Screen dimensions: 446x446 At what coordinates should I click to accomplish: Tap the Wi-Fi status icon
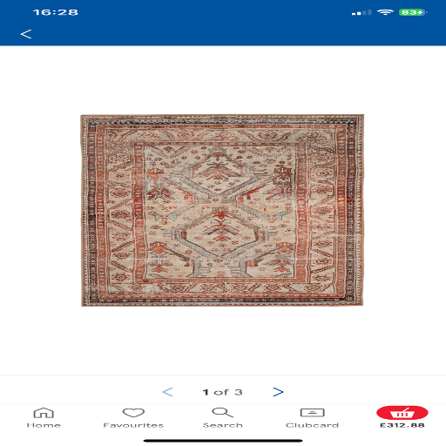coord(385,12)
